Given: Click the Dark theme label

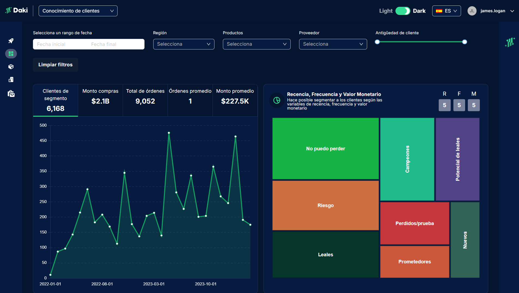Looking at the screenshot, I should click(419, 11).
